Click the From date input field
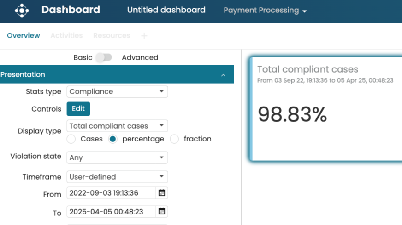Screen dimensions: 402x225 (111, 193)
